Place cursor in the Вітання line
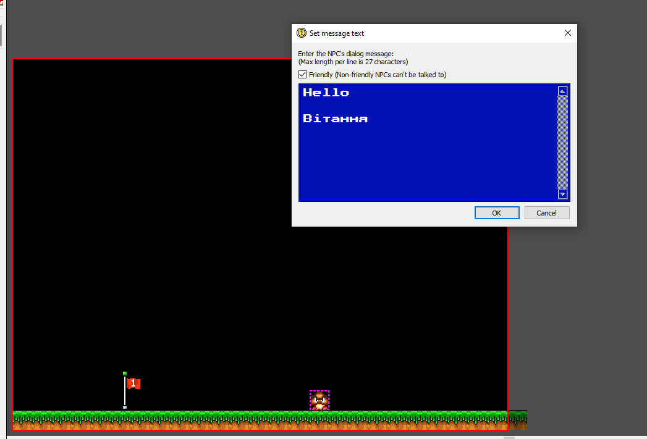The image size is (647, 439). point(335,119)
